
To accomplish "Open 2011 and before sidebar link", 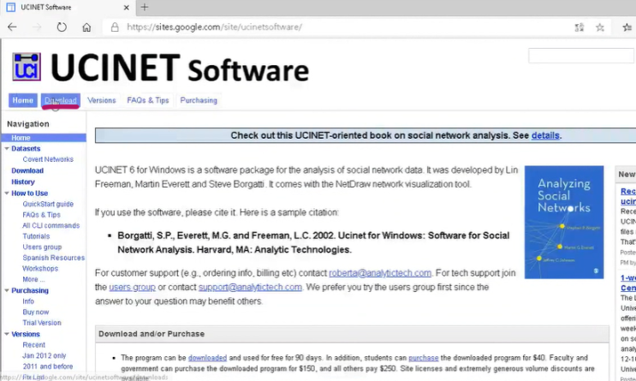I will [x=48, y=366].
